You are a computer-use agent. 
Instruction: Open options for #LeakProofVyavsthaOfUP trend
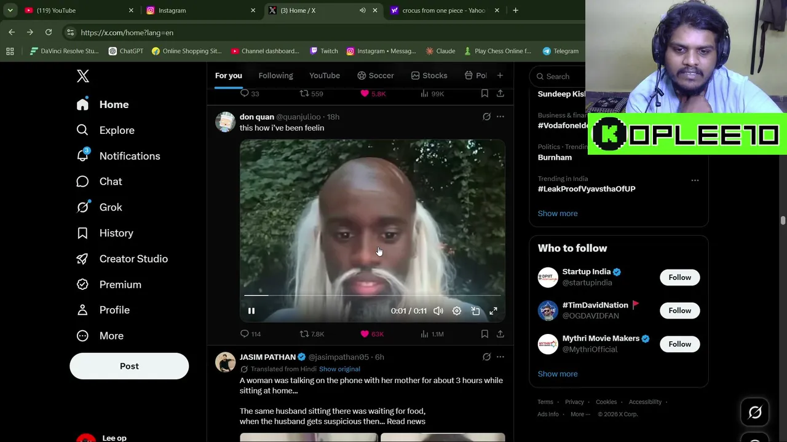[x=695, y=180]
